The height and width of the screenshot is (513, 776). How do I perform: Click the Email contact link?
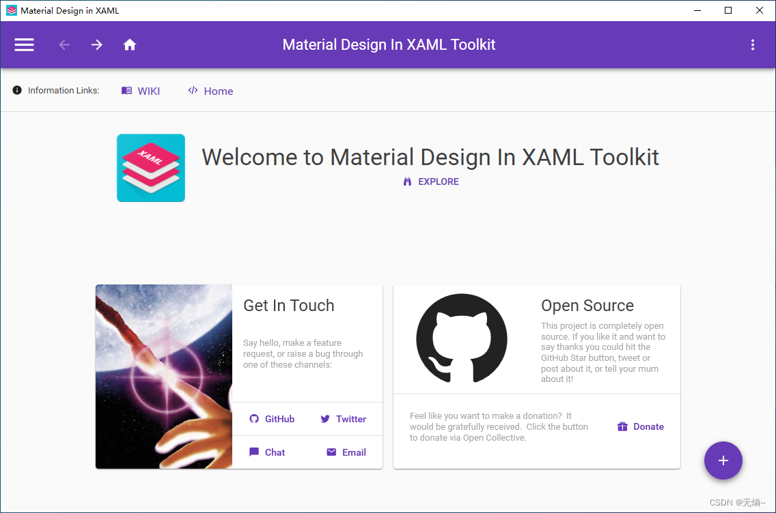pyautogui.click(x=346, y=452)
